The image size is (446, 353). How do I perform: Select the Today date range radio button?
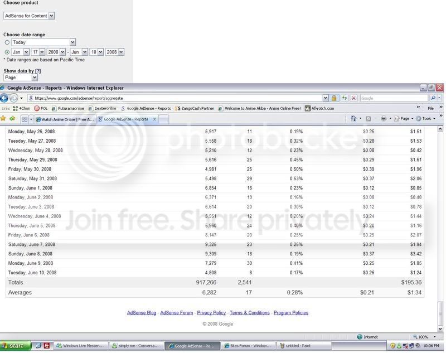tap(7, 42)
